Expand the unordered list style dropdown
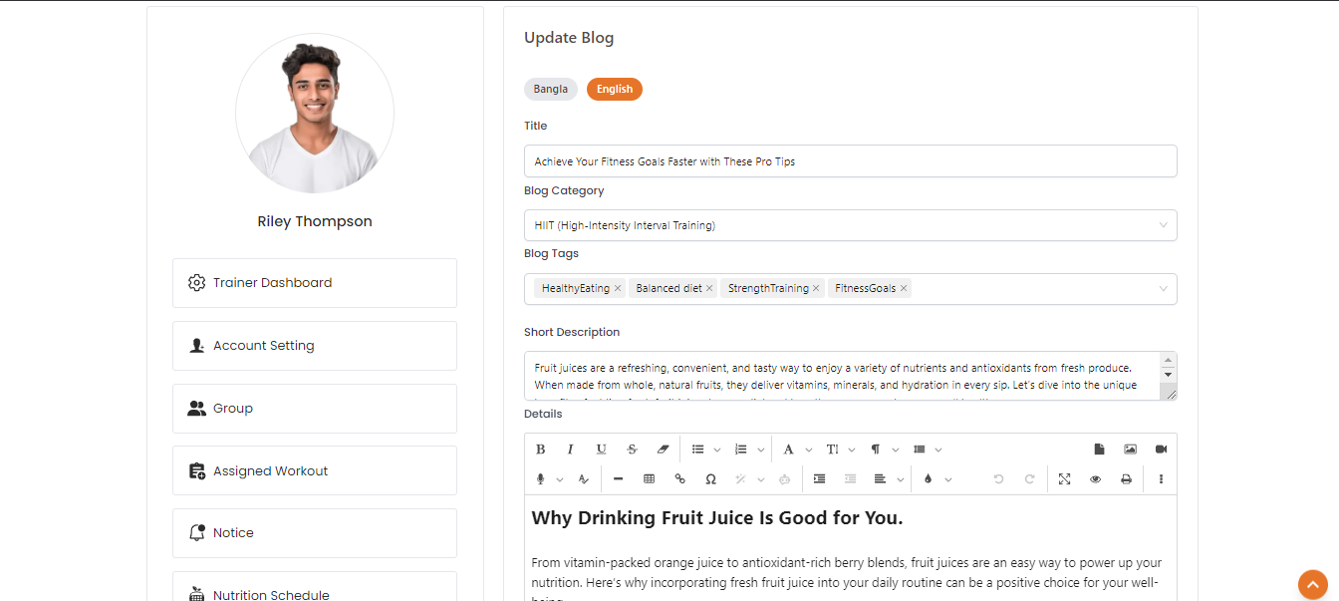The width and height of the screenshot is (1339, 601). [x=717, y=451]
